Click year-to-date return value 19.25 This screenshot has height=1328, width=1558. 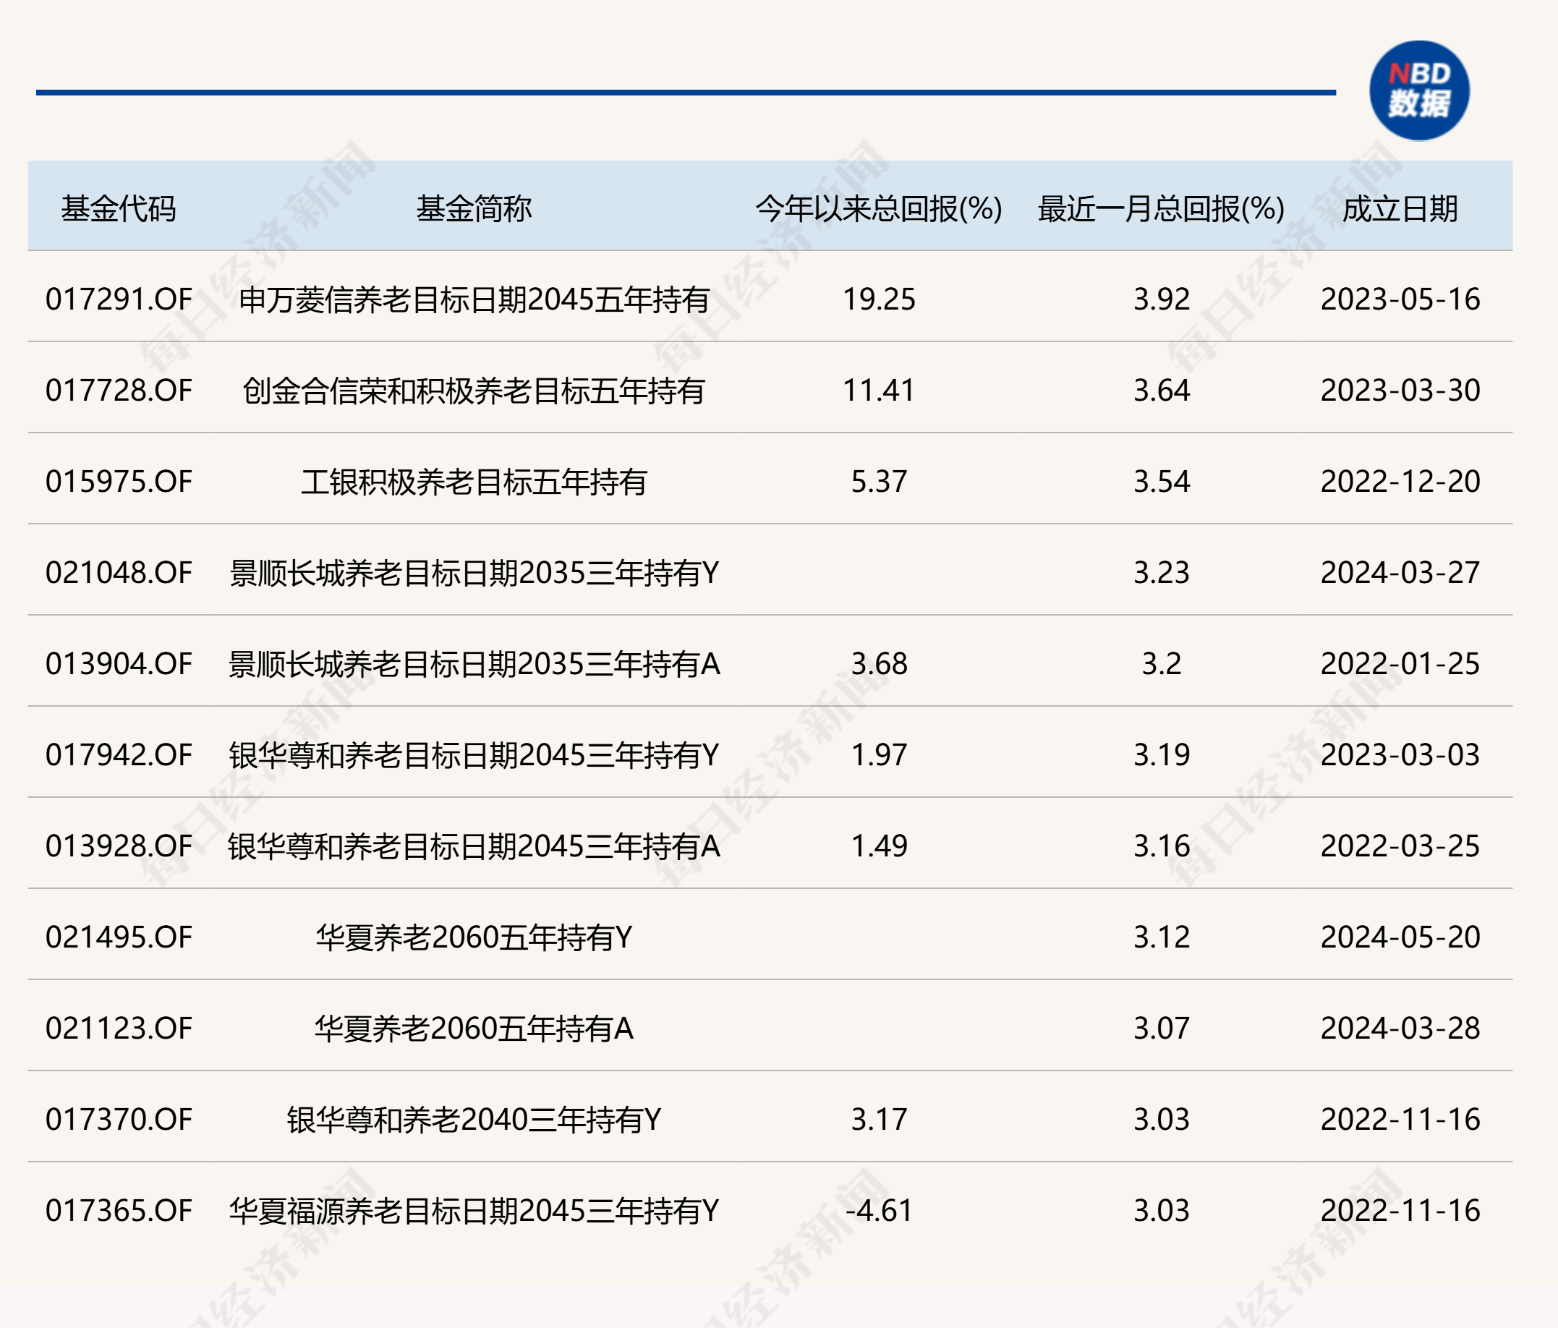[878, 299]
